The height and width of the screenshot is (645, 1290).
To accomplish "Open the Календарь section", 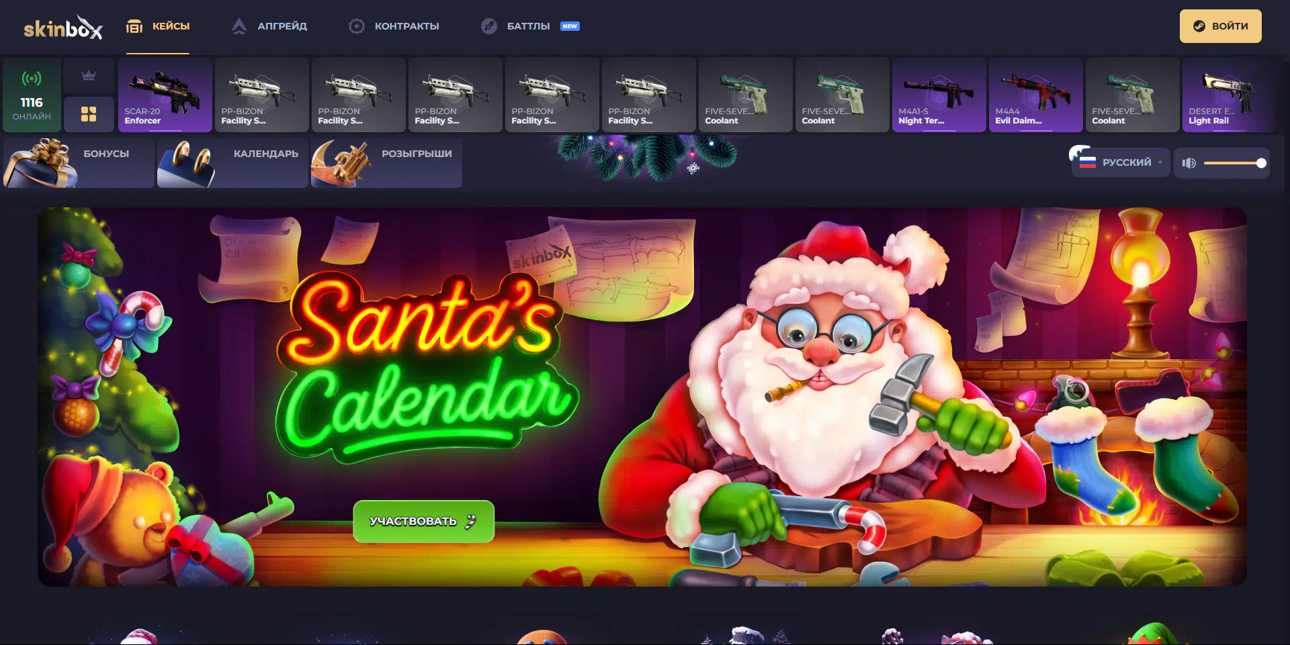I will (x=232, y=162).
